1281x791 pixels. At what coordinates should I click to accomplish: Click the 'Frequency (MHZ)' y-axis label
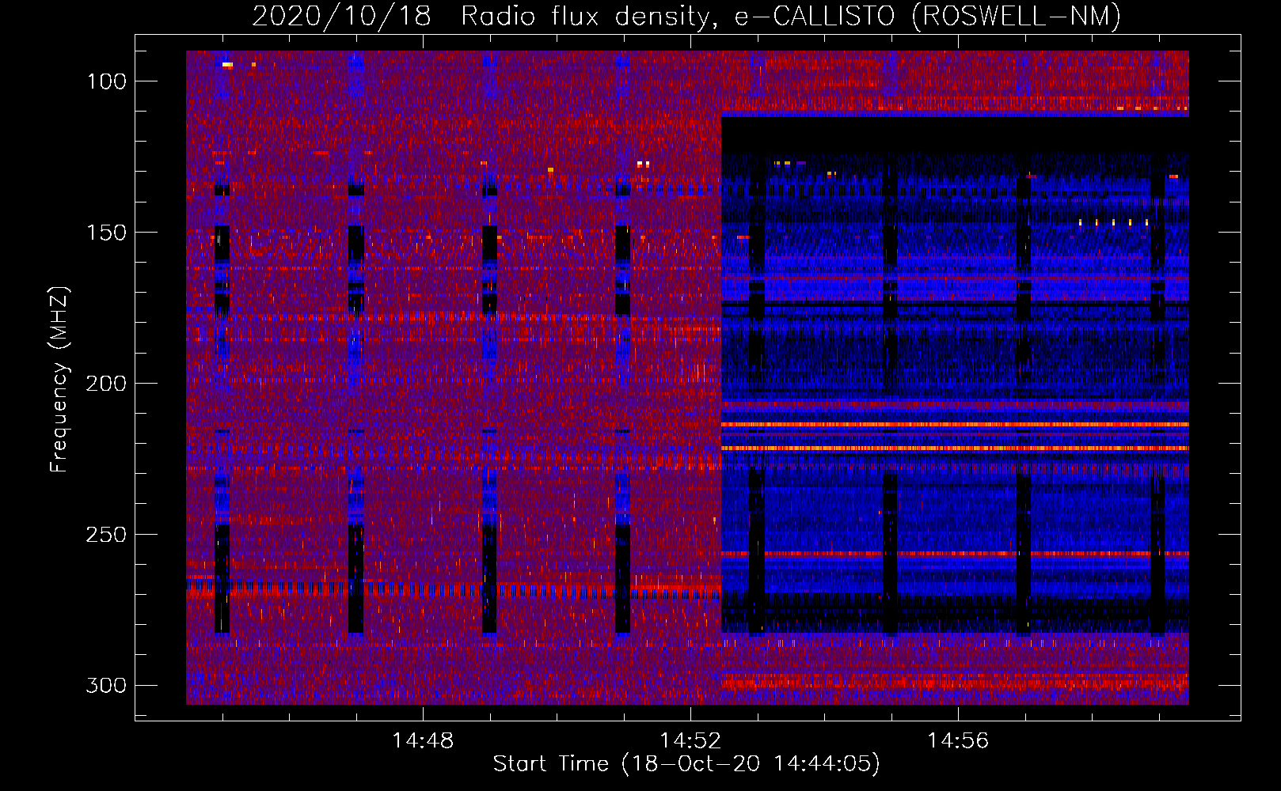coord(59,379)
